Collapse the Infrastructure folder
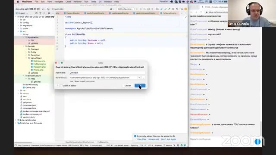The width and height of the screenshot is (276, 155). 24,76
